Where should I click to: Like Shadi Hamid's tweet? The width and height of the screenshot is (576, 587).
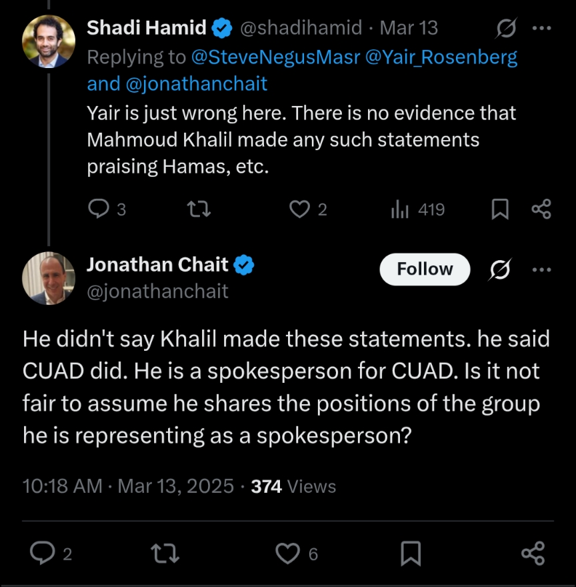point(299,209)
